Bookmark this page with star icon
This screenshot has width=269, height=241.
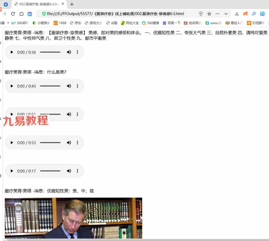tap(209, 14)
